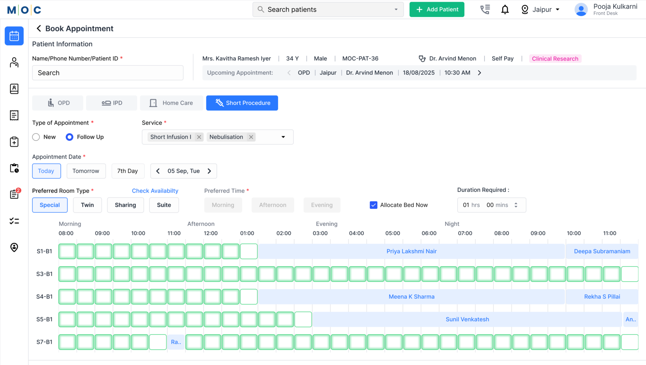Click the stethoscope icon beside Dr. Arvind Menon
The width and height of the screenshot is (646, 365).
422,58
